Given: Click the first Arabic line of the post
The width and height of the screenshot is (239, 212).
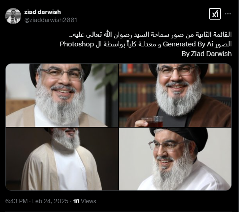Looking at the screenshot, I should (150, 34).
